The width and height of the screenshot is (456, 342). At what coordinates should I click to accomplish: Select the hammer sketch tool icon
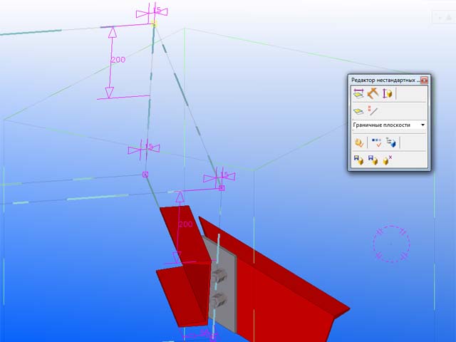[373, 93]
